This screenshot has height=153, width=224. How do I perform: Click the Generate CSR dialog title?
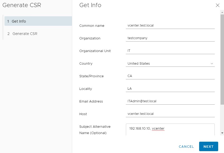[x=22, y=5]
